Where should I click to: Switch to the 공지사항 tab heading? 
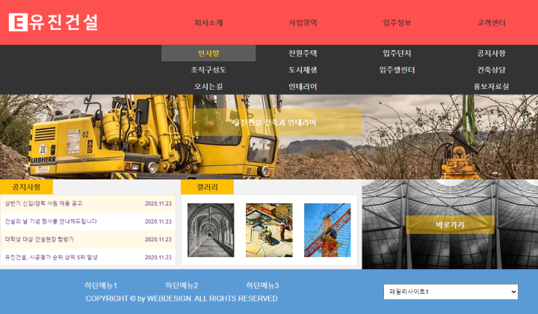pos(27,187)
